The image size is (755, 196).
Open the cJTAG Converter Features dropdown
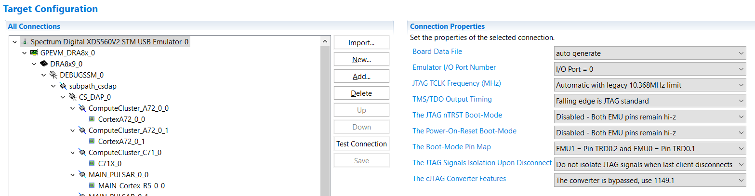(x=650, y=181)
